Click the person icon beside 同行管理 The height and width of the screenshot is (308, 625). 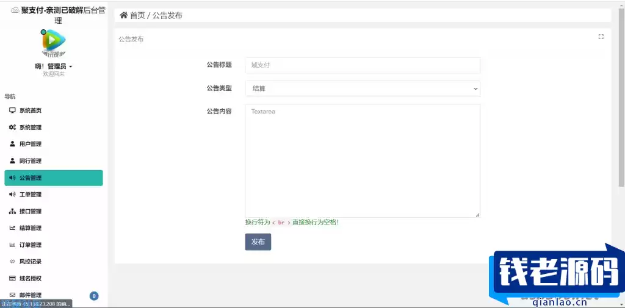pyautogui.click(x=12, y=160)
